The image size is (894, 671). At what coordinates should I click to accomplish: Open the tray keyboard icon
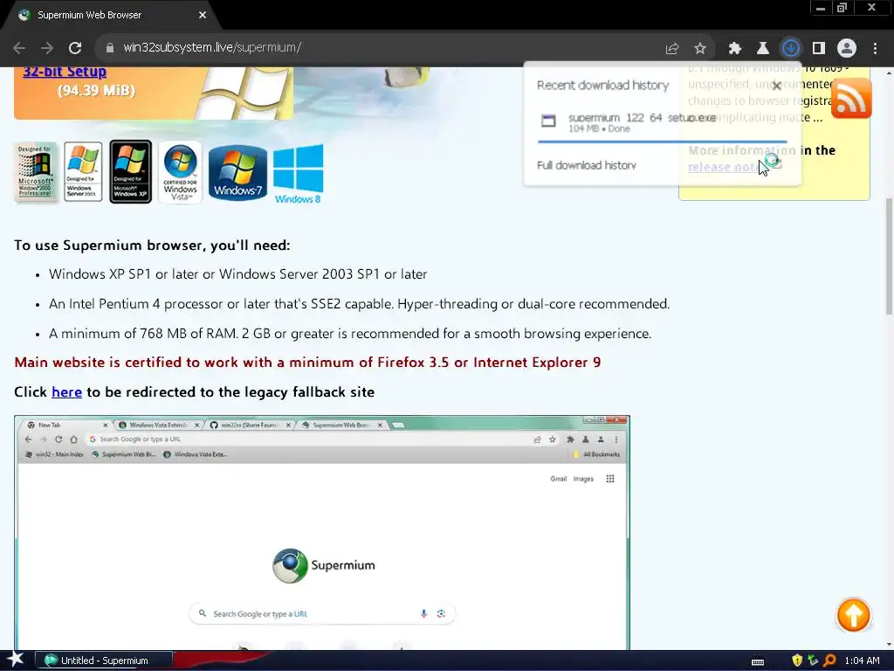[758, 661]
